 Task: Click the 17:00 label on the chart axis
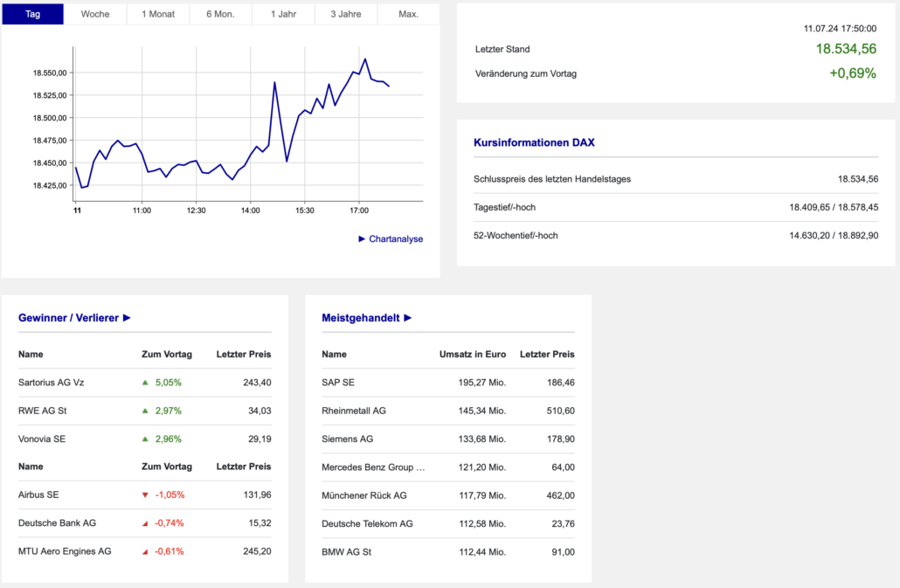pos(359,211)
